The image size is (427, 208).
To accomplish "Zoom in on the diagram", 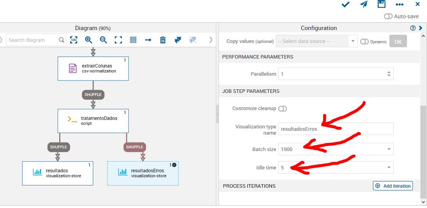I will tap(89, 40).
